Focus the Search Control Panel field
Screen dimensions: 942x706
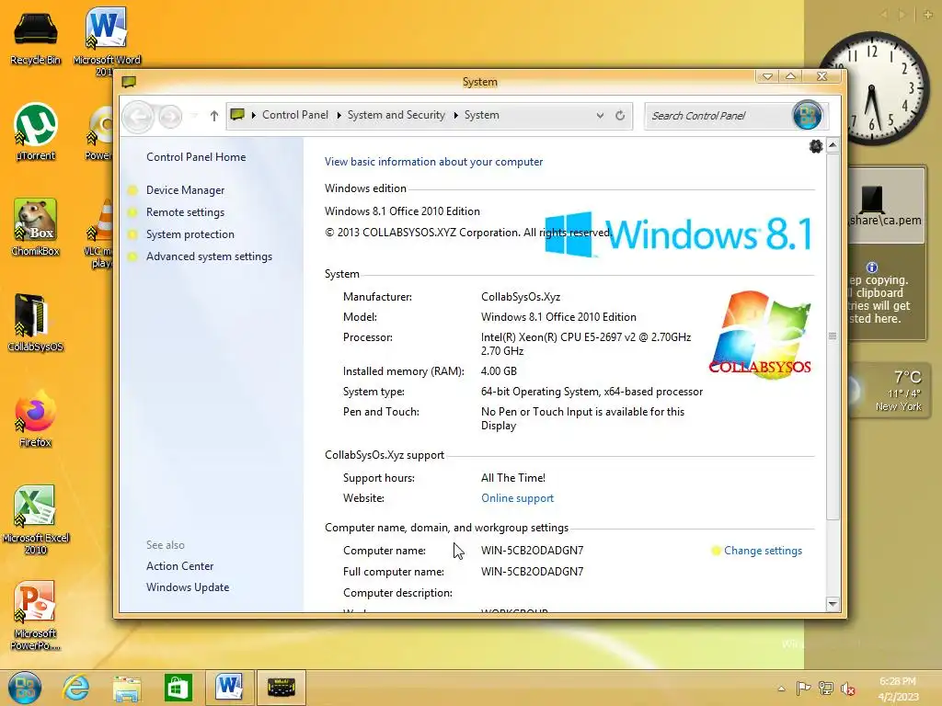click(x=718, y=116)
